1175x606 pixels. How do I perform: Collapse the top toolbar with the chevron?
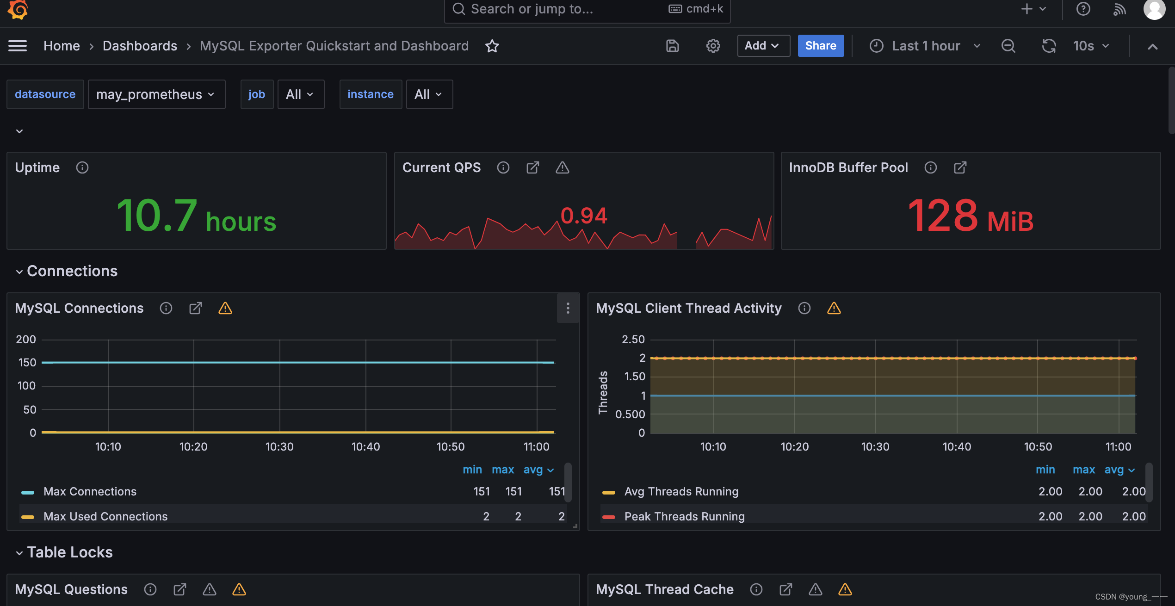1152,46
